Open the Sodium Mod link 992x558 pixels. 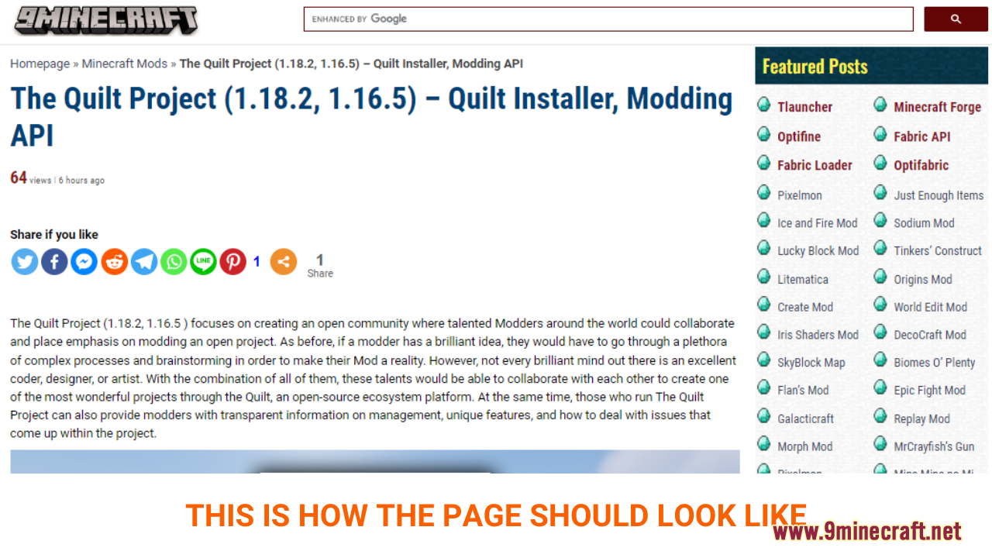[924, 223]
